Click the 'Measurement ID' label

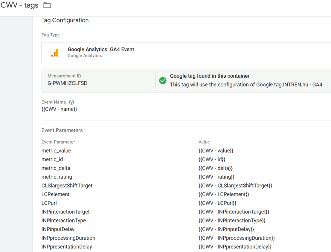click(x=64, y=76)
